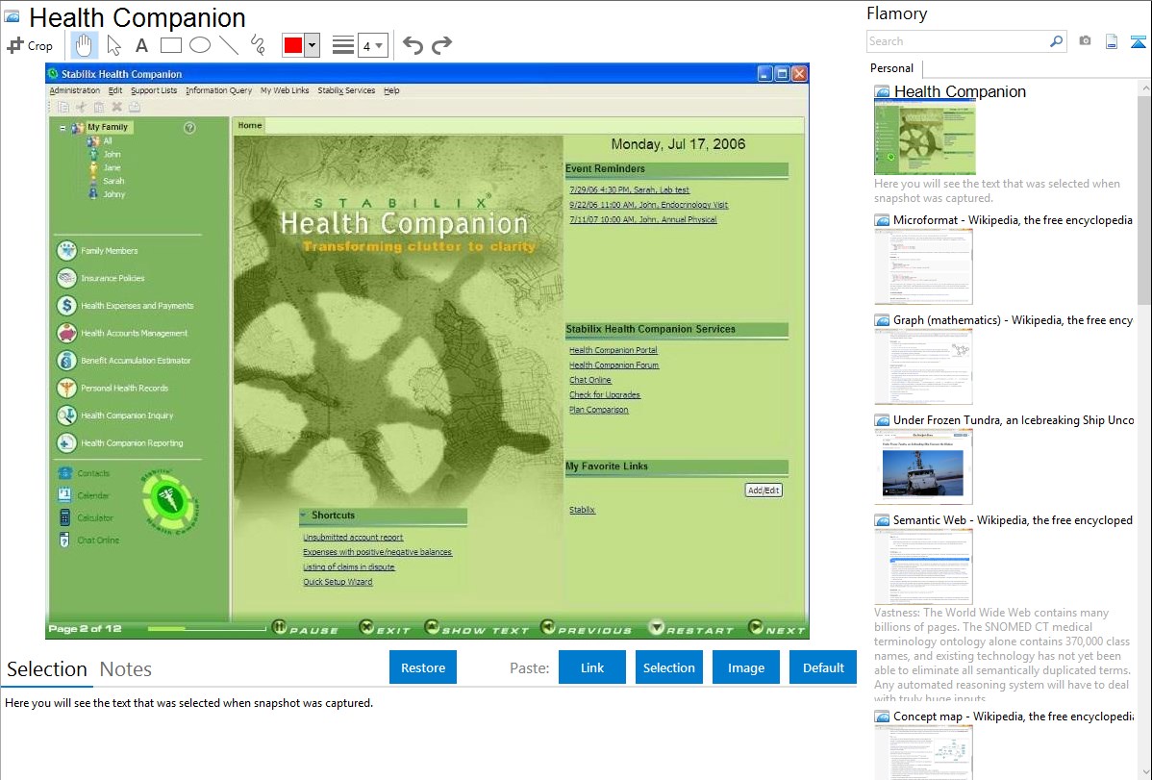Select Sarah in the My Family tree
The image size is (1152, 780).
[113, 181]
